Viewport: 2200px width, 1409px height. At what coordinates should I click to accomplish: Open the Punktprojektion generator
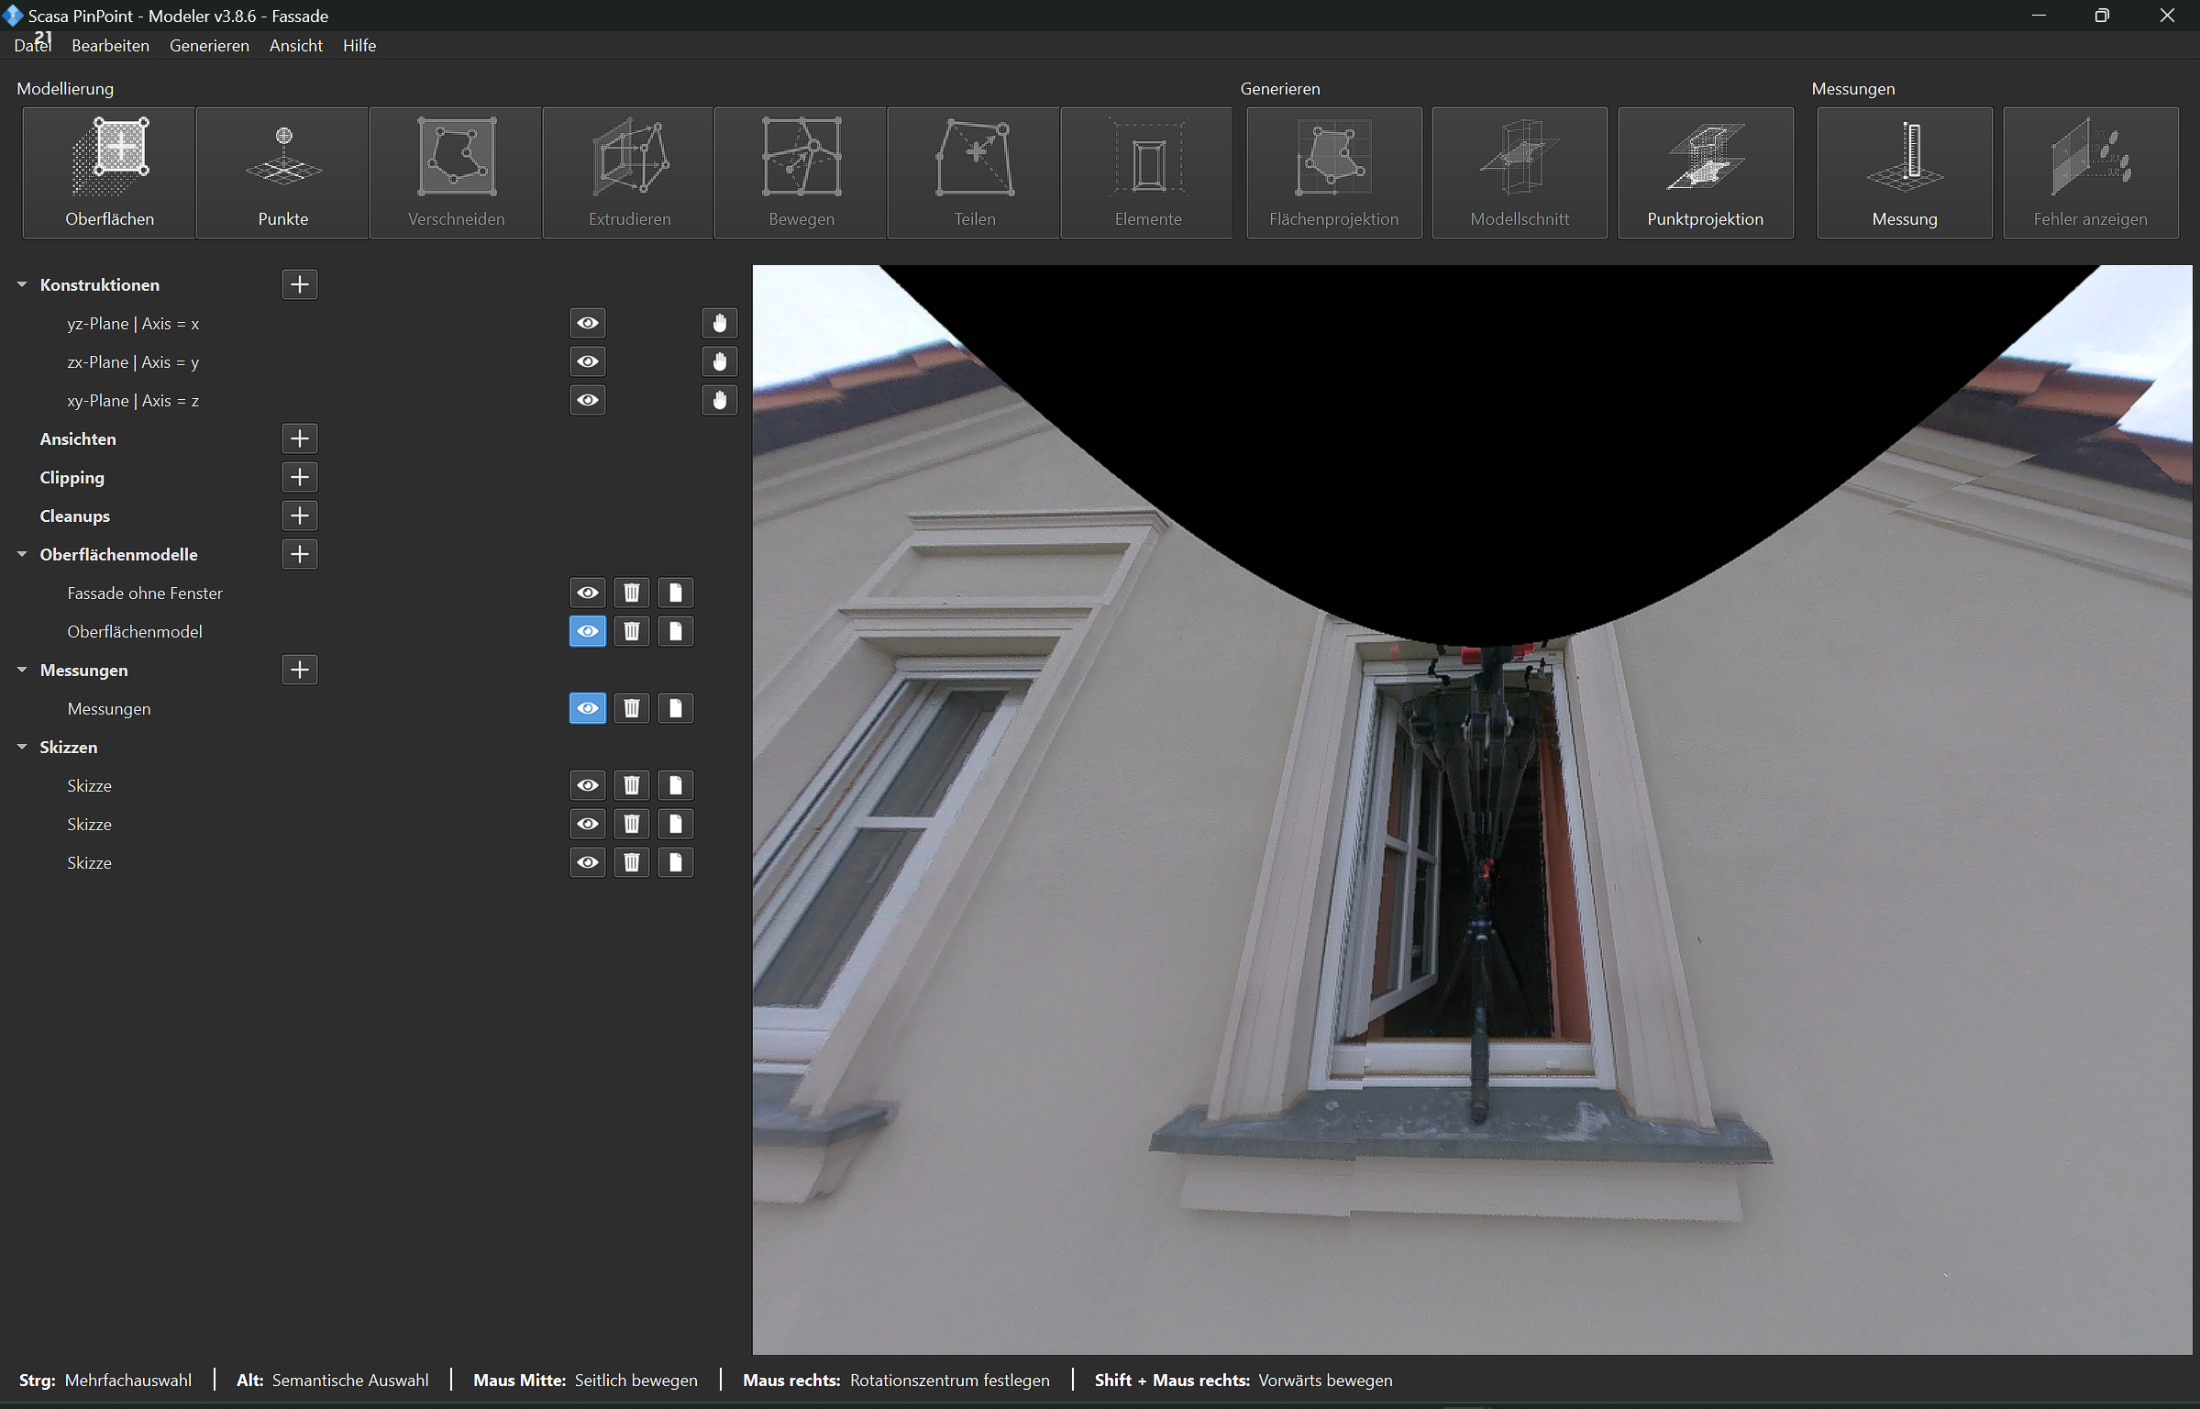click(x=1705, y=172)
